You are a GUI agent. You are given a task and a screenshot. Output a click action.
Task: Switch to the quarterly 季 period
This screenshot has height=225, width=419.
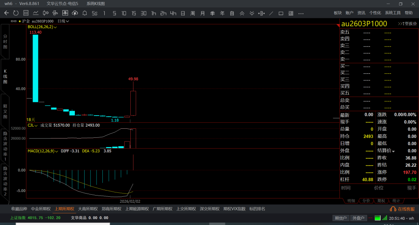(213, 13)
